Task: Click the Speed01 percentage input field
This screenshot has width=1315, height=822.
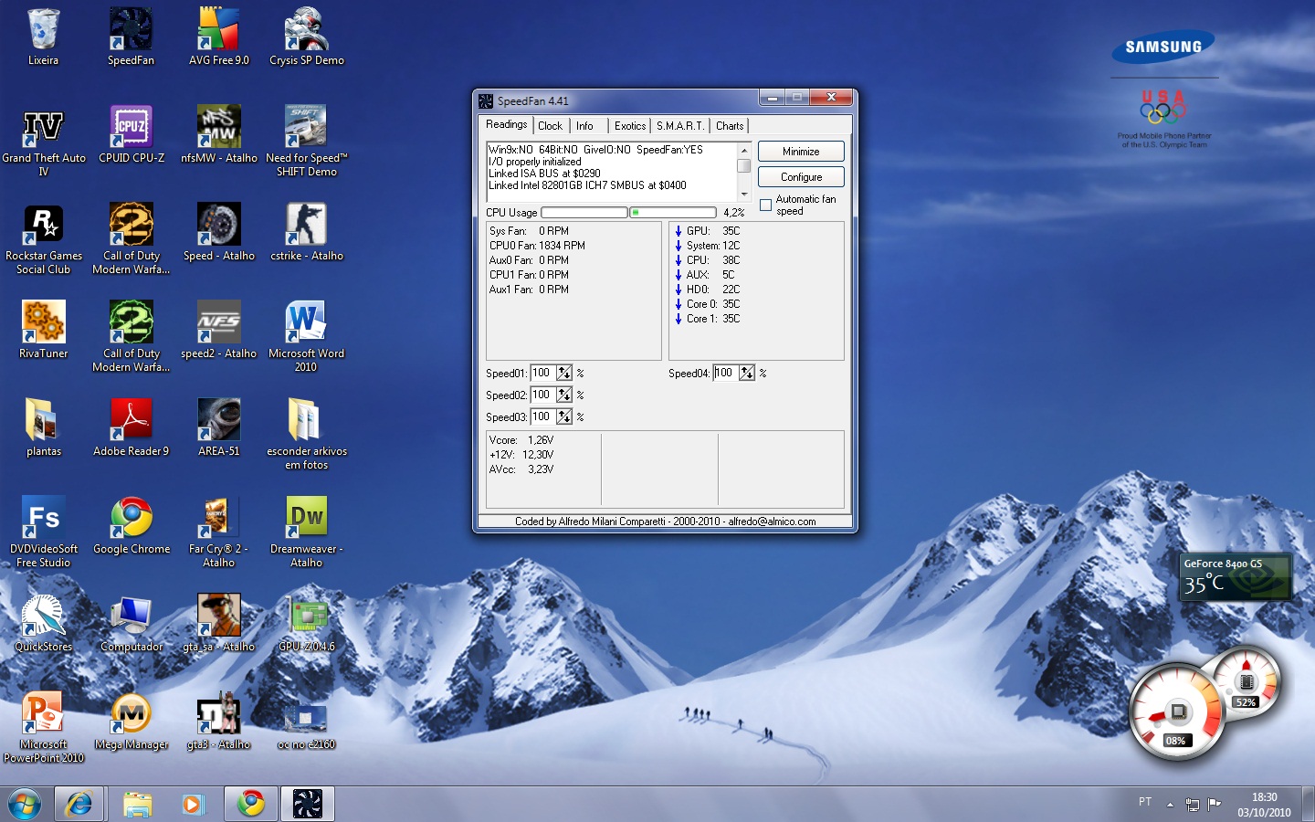Action: [x=543, y=373]
